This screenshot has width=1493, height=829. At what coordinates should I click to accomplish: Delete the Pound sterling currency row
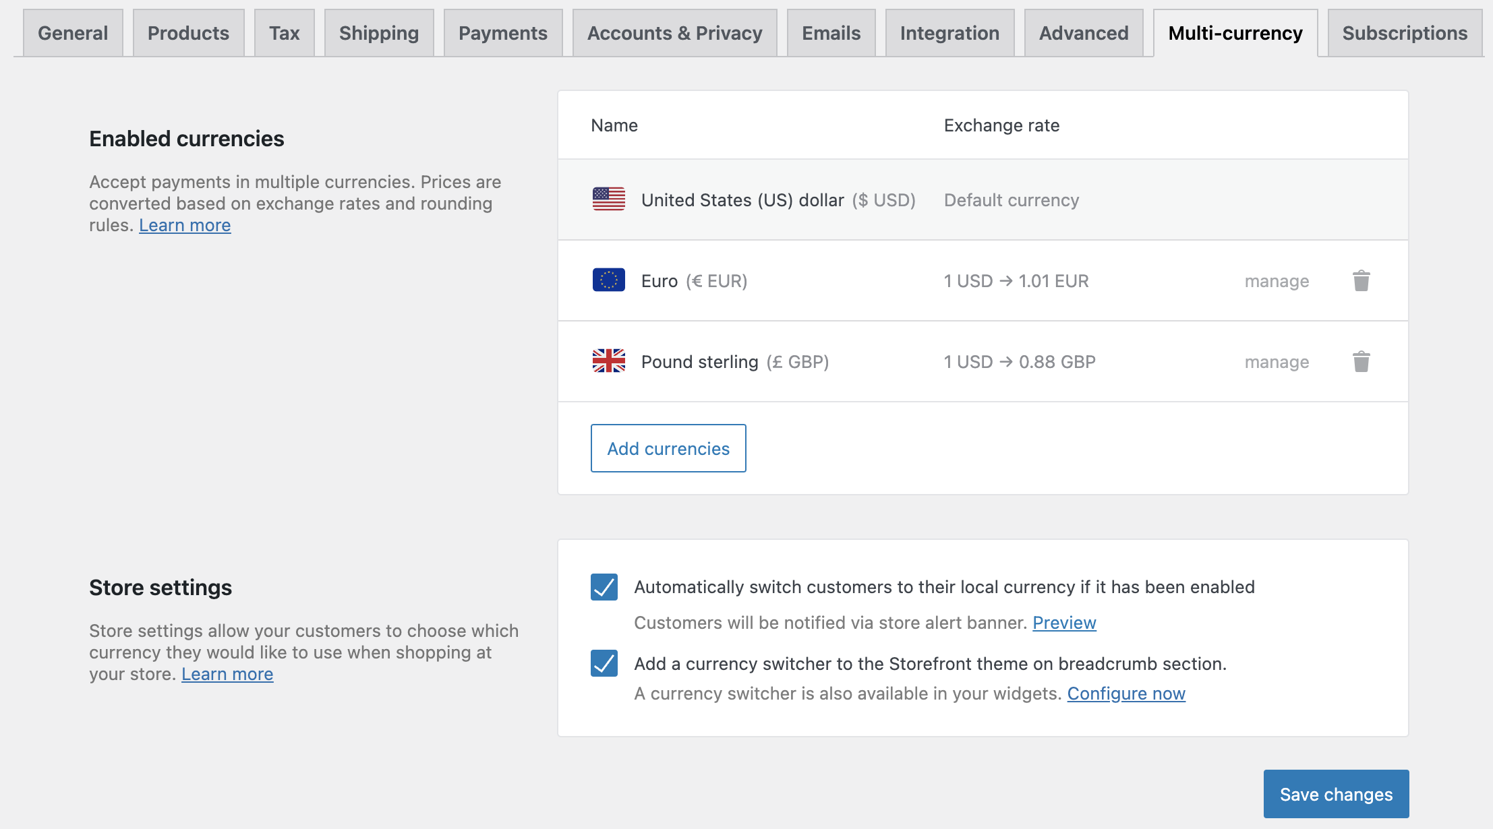point(1361,361)
